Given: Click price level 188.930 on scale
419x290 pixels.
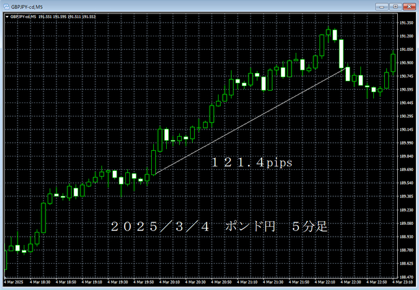Looking at the screenshot, I should pyautogui.click(x=407, y=237).
